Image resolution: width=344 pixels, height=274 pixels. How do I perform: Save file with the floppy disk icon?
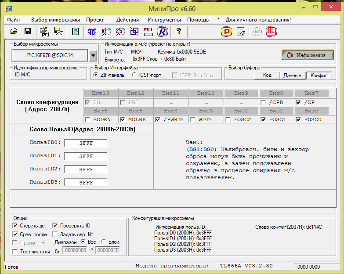pos(28,31)
